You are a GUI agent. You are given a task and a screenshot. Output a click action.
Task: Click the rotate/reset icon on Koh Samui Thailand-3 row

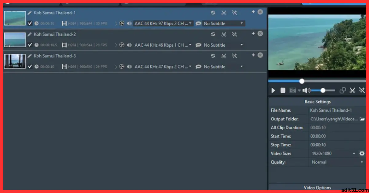point(213,56)
